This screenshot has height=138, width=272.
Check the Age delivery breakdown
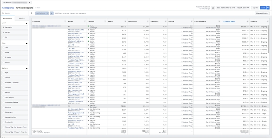[3, 73]
